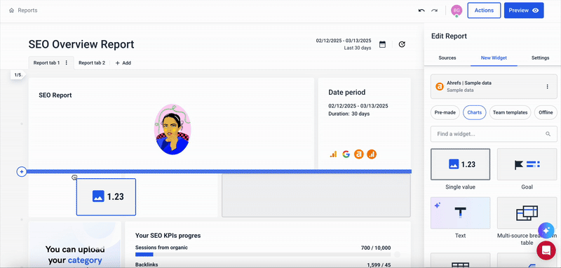Click the Find a widget search field

click(x=494, y=134)
